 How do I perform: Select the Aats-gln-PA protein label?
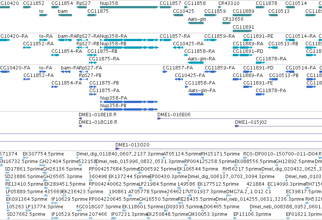202,91
